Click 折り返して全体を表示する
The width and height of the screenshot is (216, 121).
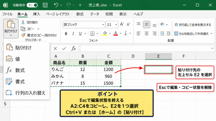193,25
